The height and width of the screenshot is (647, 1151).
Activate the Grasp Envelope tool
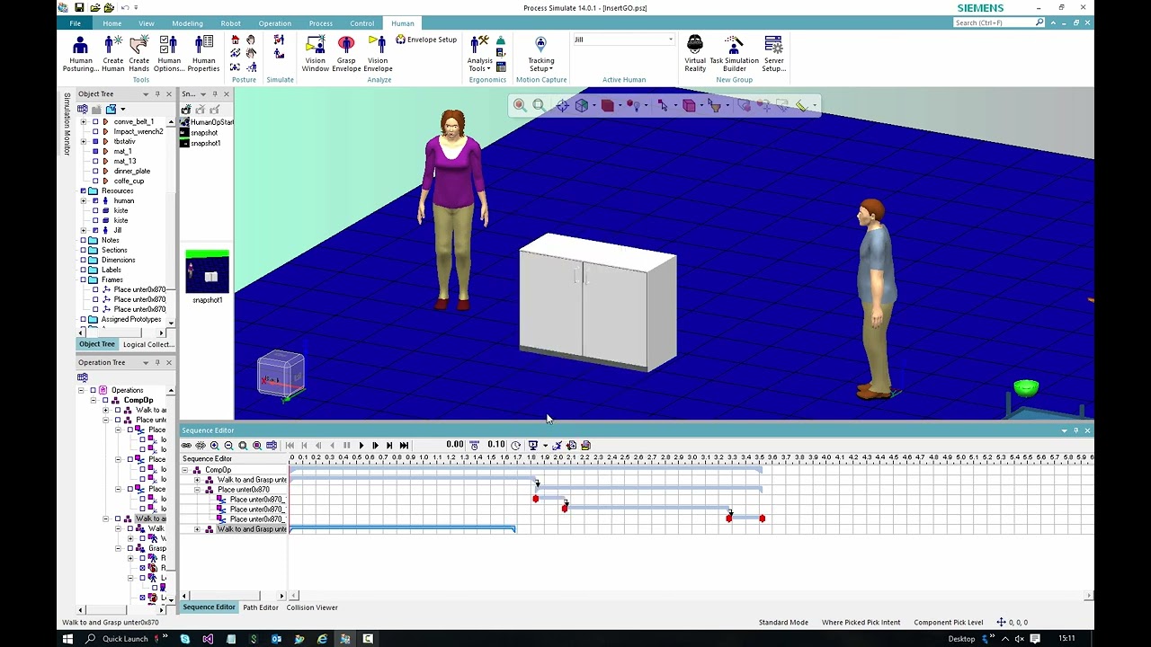coord(346,54)
